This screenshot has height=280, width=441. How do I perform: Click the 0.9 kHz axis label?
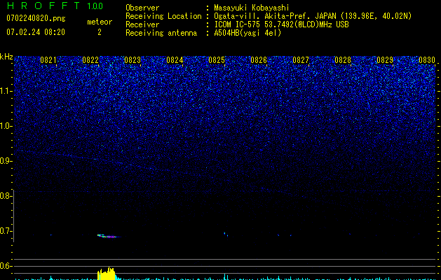coord(6,161)
